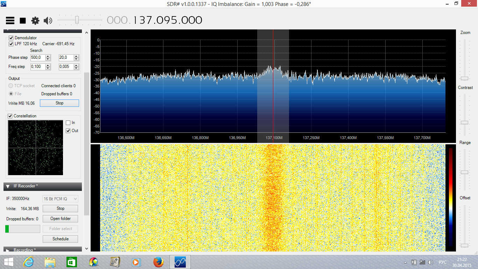
Task: Click the Freq step 0,100 input field
Action: [38, 67]
